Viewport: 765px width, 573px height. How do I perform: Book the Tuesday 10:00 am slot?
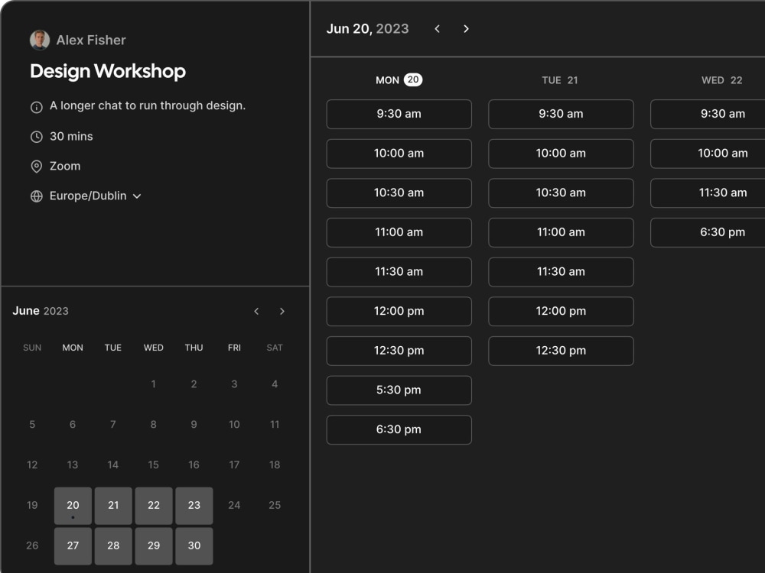[561, 154]
